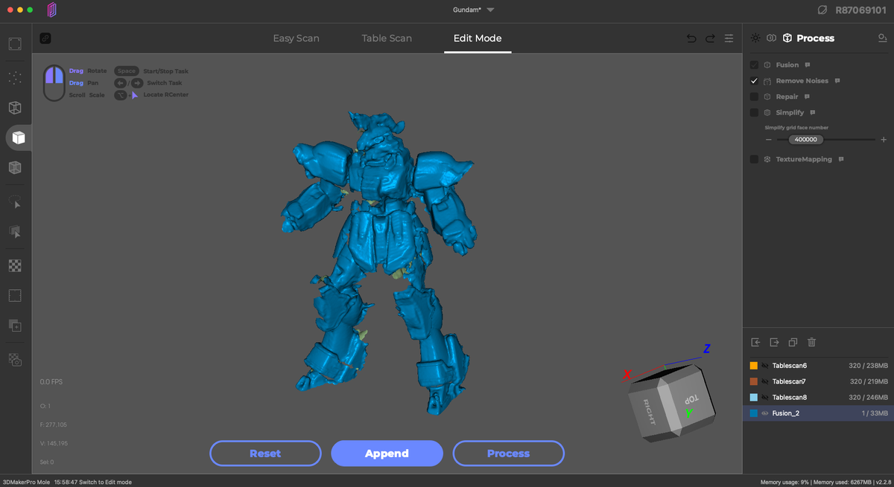Switch to the Easy Scan tab
This screenshot has height=487, width=894.
[x=297, y=38]
